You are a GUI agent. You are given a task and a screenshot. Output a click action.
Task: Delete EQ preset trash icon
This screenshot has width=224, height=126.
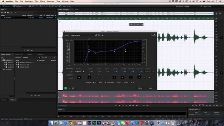point(99,35)
